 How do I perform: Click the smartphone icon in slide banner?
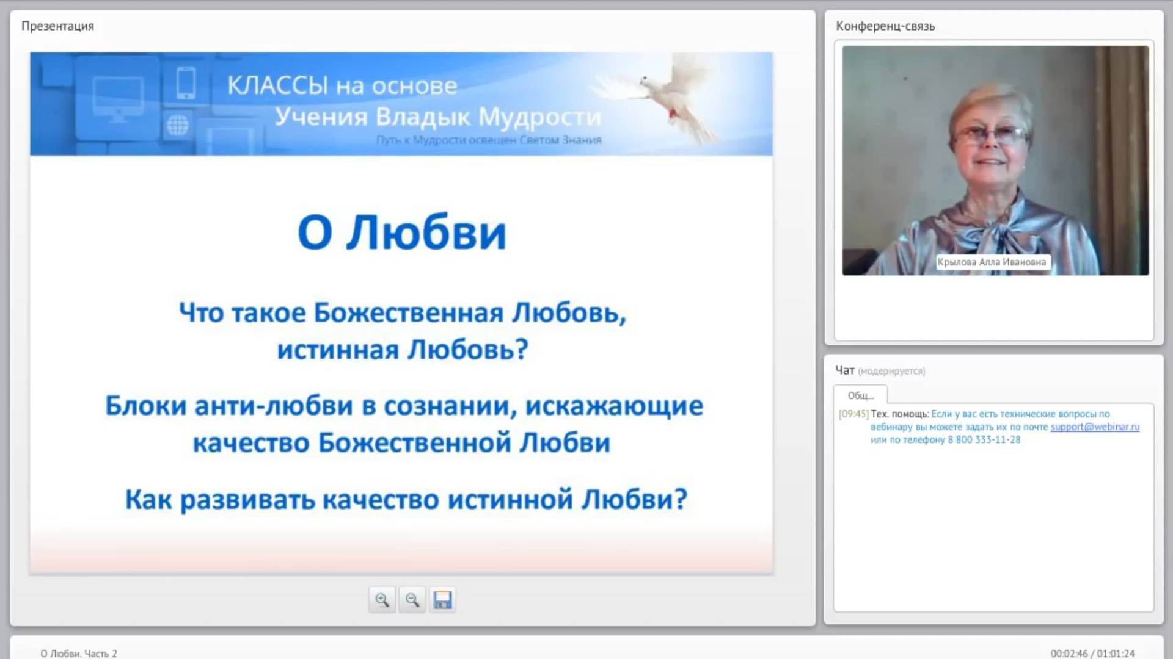click(186, 83)
